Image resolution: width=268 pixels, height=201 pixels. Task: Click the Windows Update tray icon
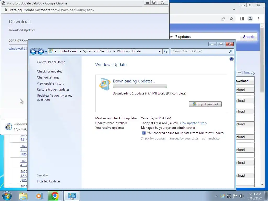click(x=222, y=196)
